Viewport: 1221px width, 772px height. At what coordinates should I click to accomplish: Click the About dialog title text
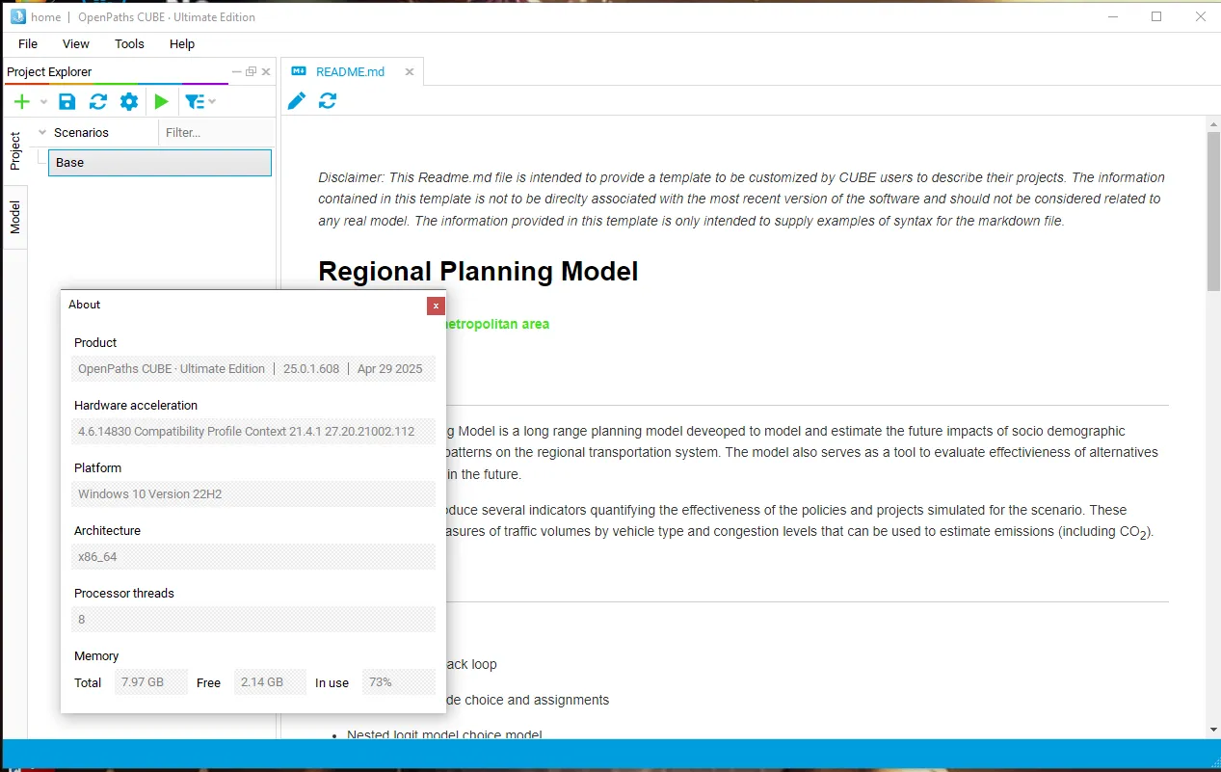tap(85, 305)
